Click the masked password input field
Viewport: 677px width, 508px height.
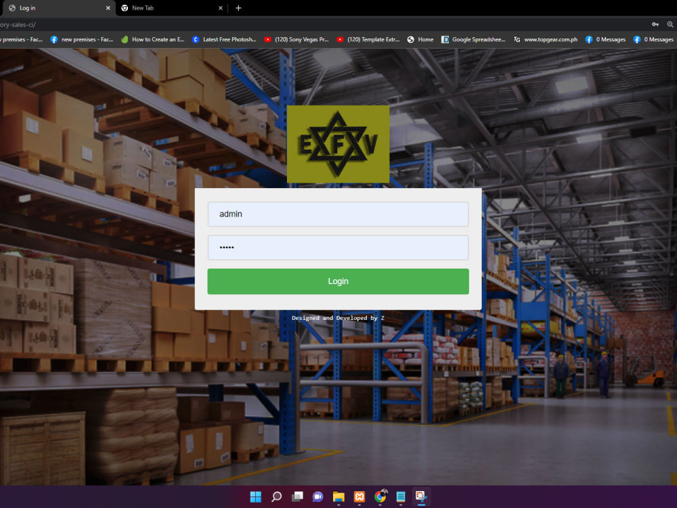pyautogui.click(x=338, y=248)
